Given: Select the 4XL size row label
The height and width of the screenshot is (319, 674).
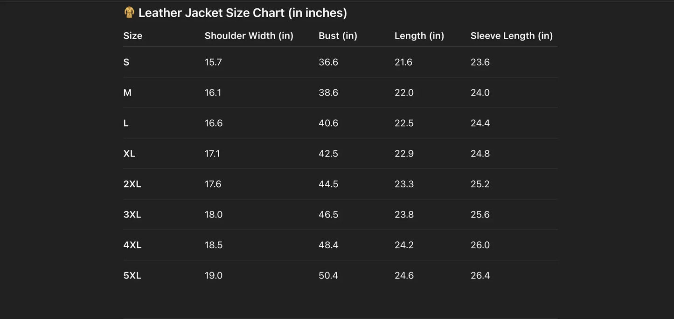Looking at the screenshot, I should pos(132,245).
